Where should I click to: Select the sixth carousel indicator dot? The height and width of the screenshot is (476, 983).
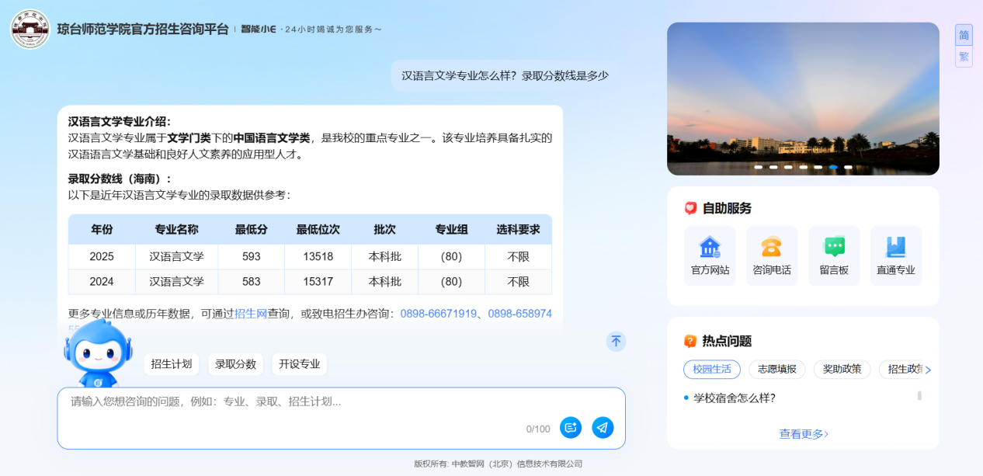point(833,167)
